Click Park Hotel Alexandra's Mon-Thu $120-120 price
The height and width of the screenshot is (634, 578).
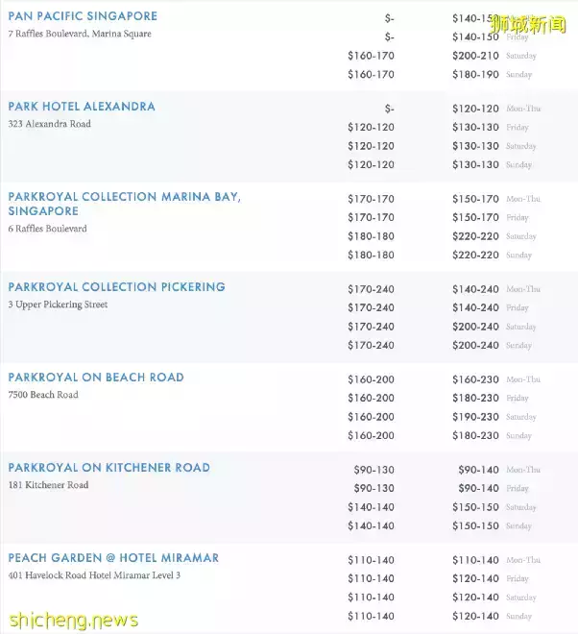coord(475,110)
